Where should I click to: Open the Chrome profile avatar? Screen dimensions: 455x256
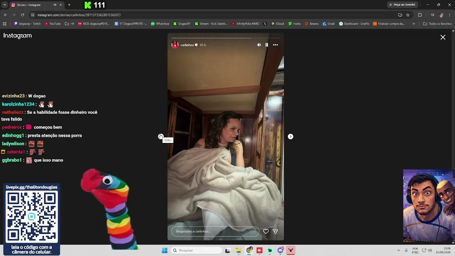[441, 15]
